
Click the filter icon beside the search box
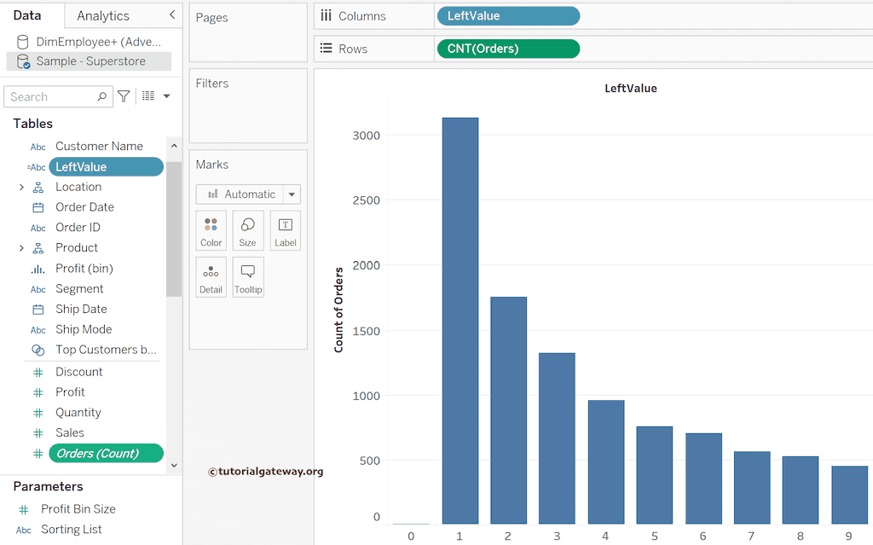tap(124, 96)
